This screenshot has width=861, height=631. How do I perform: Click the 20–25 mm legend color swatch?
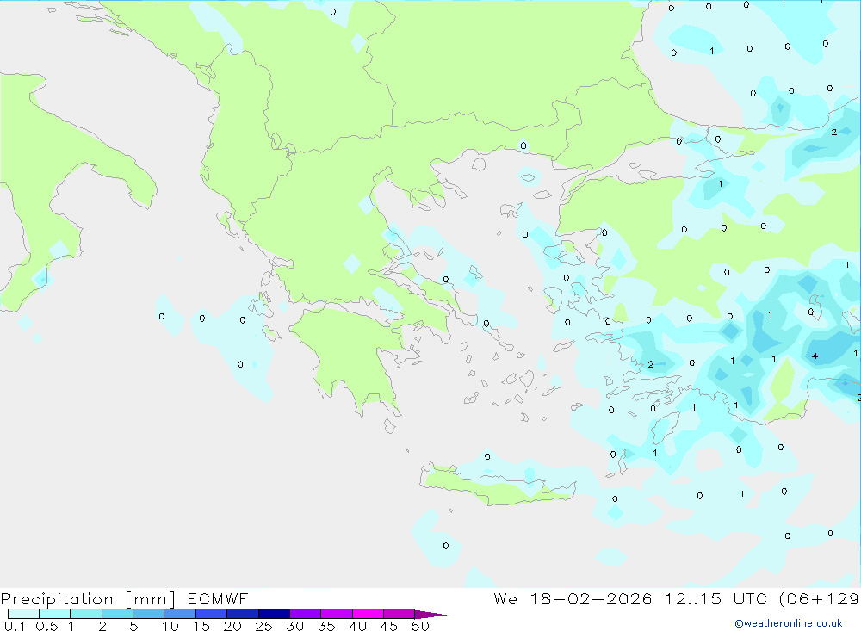242,614
